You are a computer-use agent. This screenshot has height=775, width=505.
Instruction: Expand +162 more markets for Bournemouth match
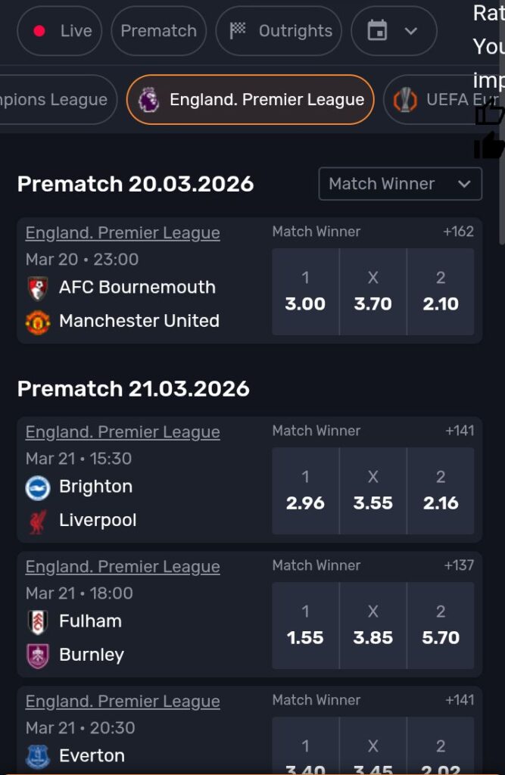[458, 232]
